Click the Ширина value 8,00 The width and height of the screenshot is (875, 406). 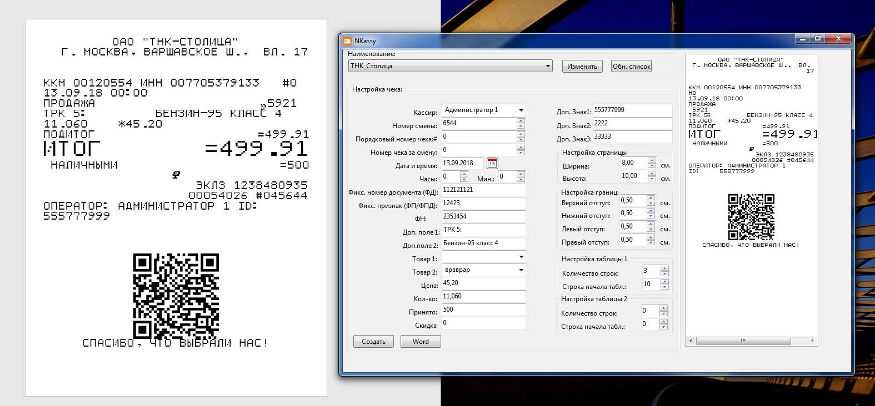(x=628, y=163)
